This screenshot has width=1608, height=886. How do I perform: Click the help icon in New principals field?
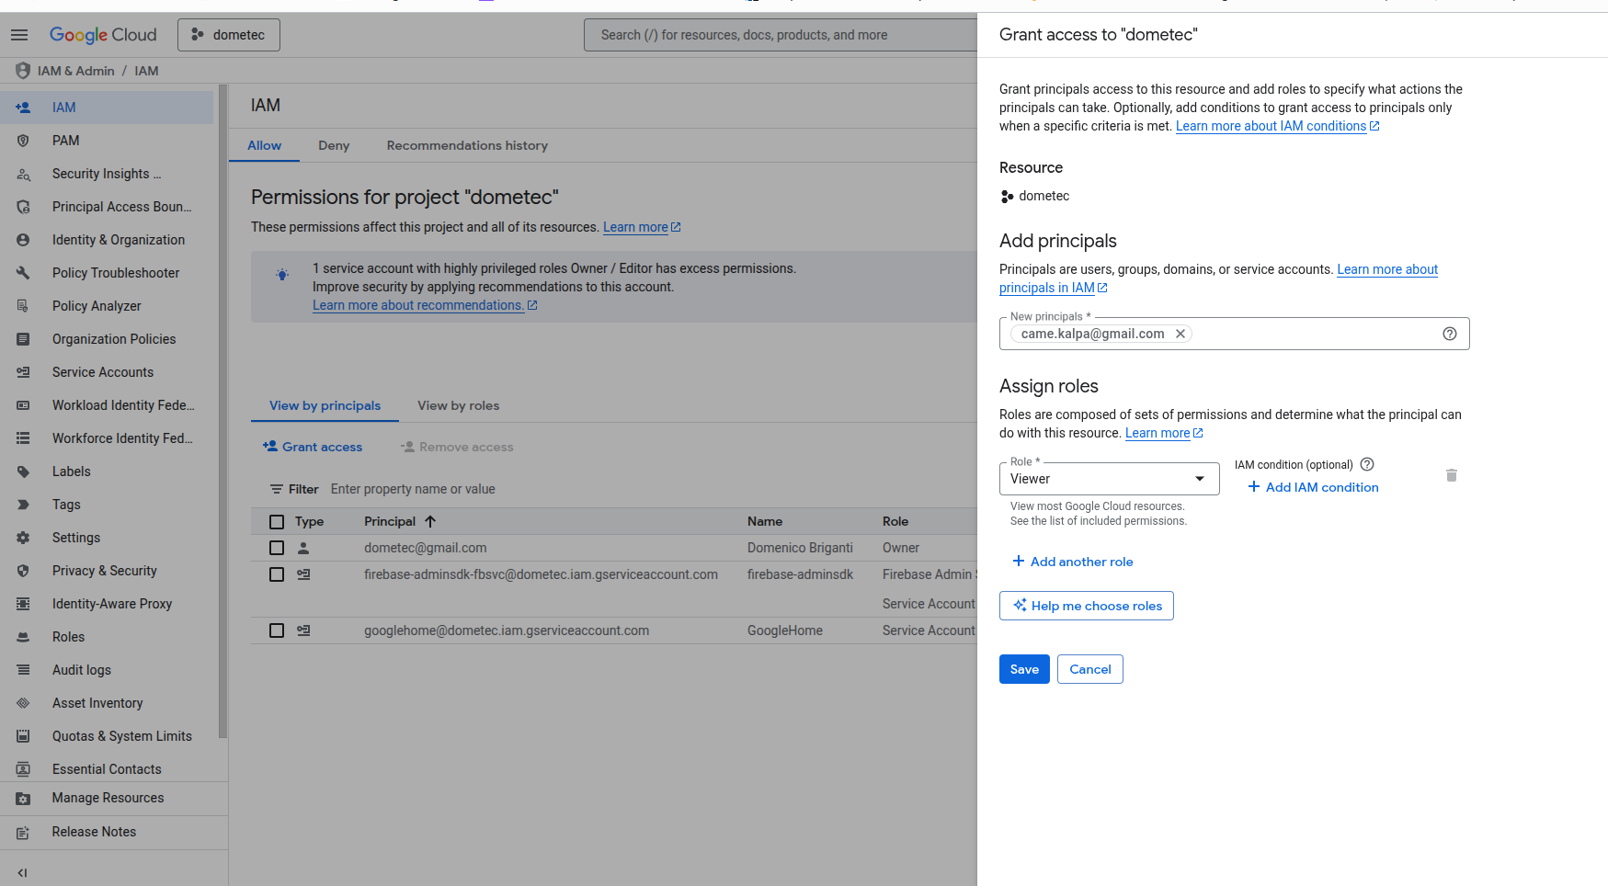click(1449, 334)
